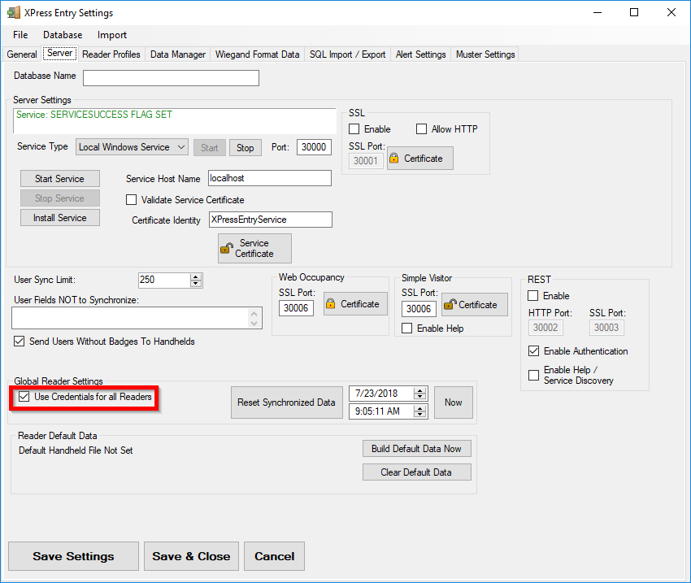Click the Database Name input field

click(x=171, y=78)
